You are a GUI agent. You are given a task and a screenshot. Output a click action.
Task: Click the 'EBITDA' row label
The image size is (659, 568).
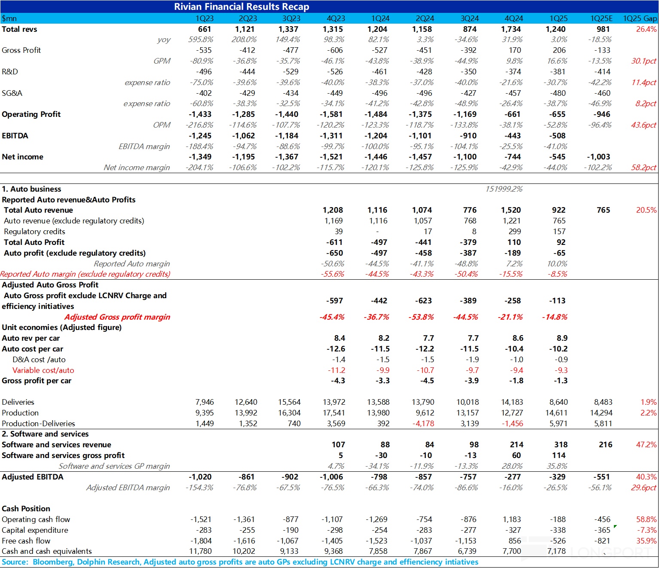click(x=15, y=136)
